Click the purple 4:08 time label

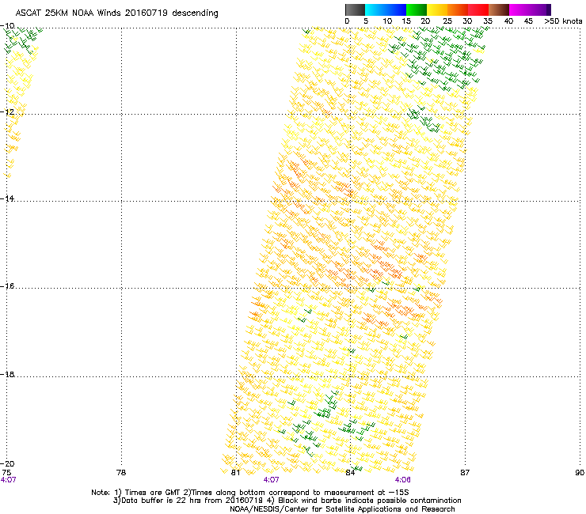(402, 480)
